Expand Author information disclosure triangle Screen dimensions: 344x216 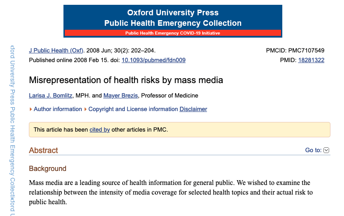31,109
